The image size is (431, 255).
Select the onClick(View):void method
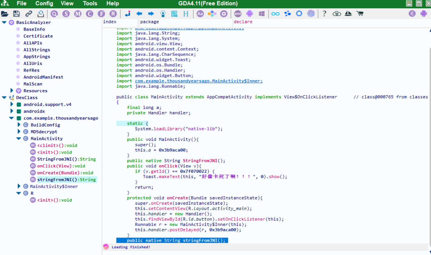(x=61, y=166)
